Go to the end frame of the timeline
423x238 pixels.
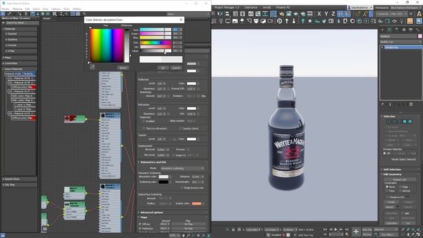[x=346, y=229]
